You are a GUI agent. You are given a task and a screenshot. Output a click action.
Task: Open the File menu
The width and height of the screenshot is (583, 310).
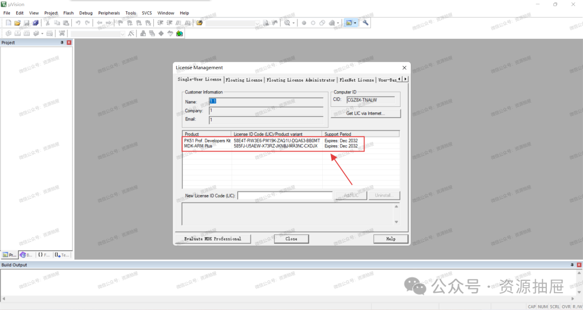coord(6,13)
